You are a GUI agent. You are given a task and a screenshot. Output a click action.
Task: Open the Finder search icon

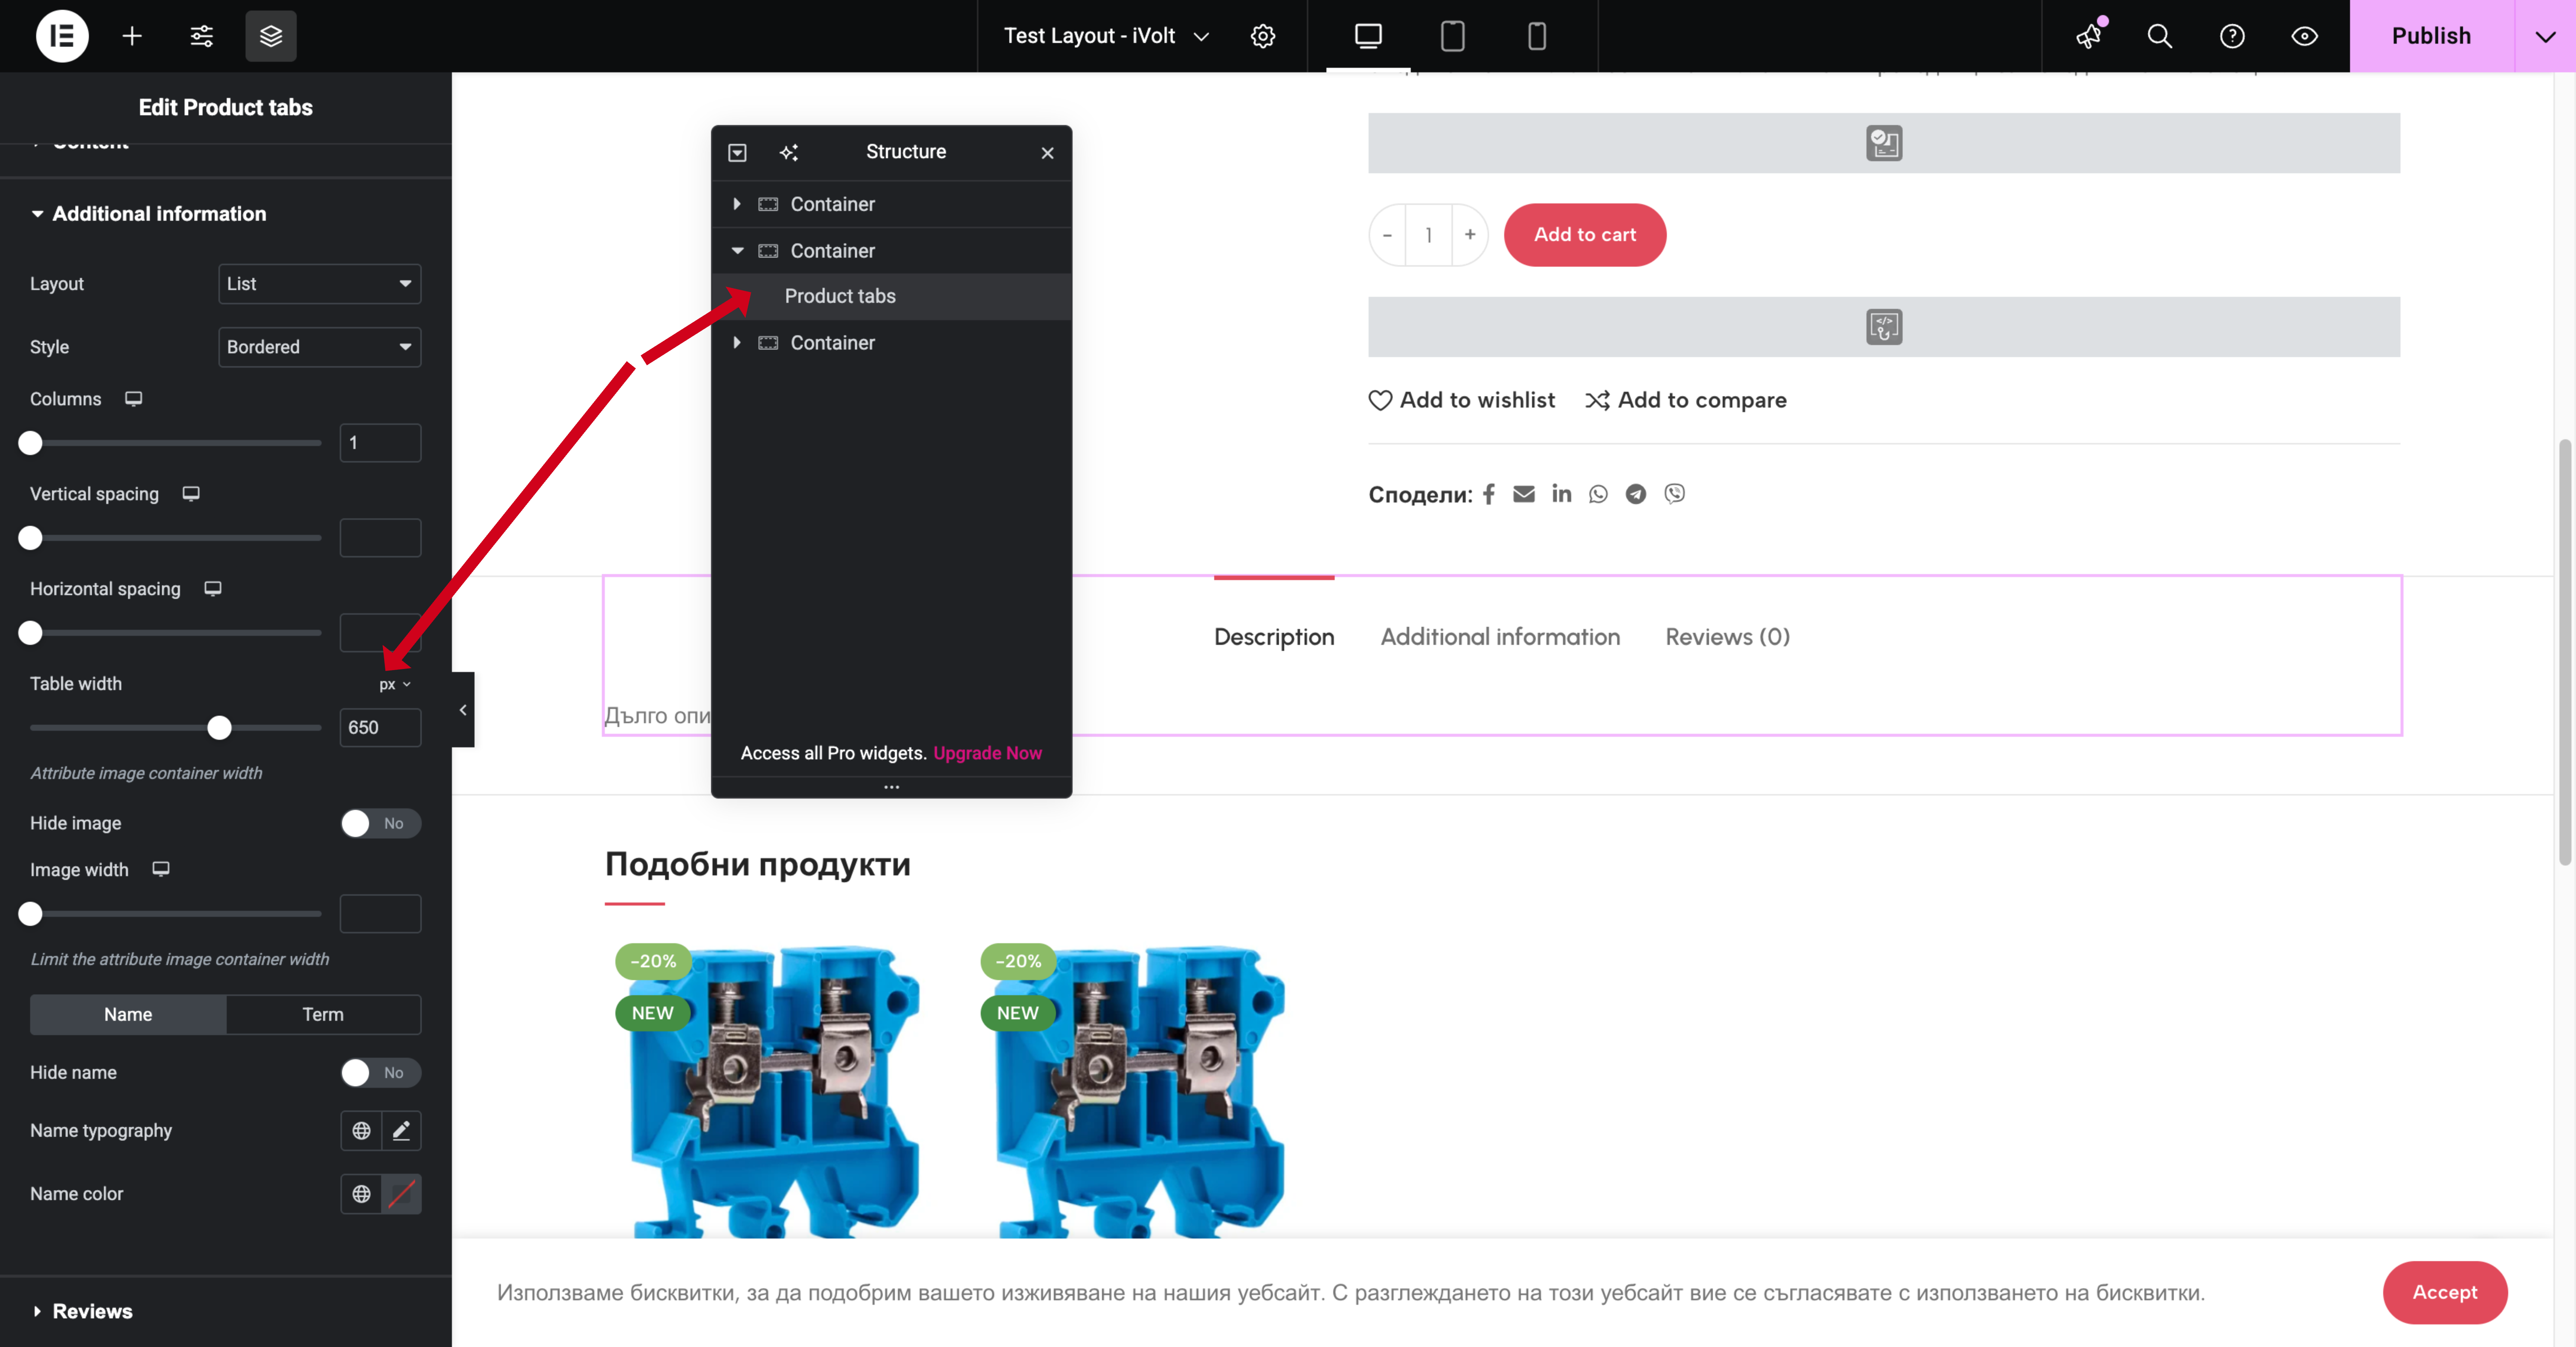coord(2160,36)
